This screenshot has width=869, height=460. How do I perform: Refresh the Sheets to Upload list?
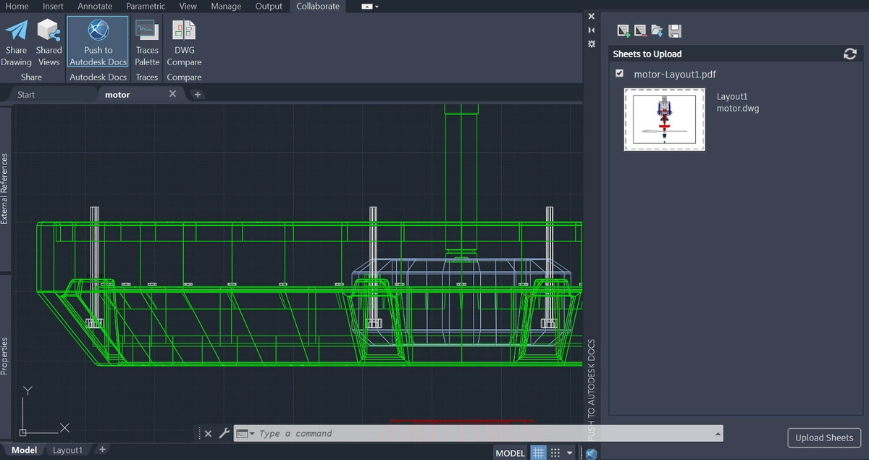849,54
